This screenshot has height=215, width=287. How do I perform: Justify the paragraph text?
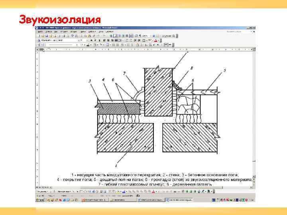click(116, 40)
